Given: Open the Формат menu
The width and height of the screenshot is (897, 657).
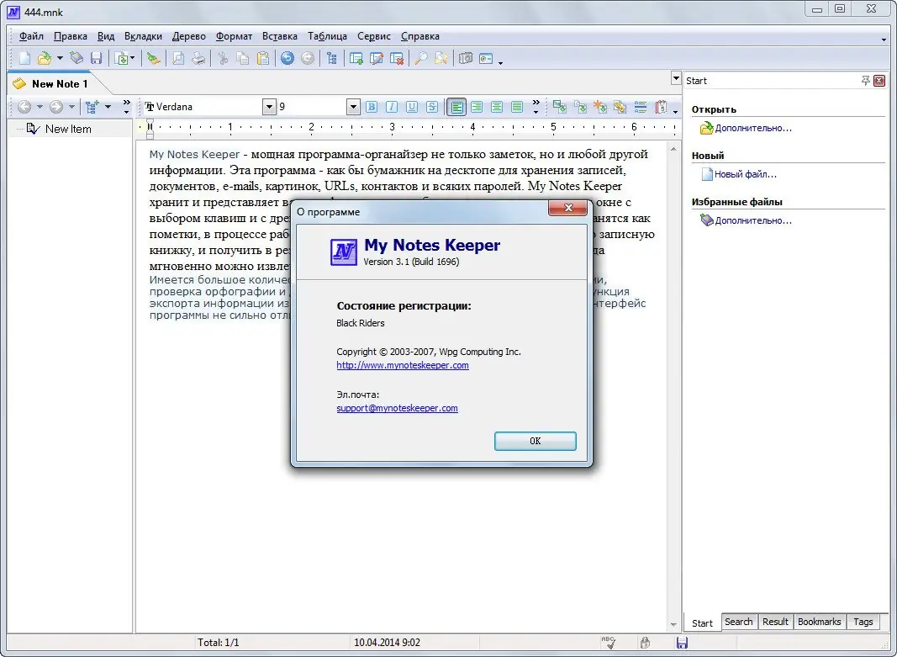Looking at the screenshot, I should point(234,36).
